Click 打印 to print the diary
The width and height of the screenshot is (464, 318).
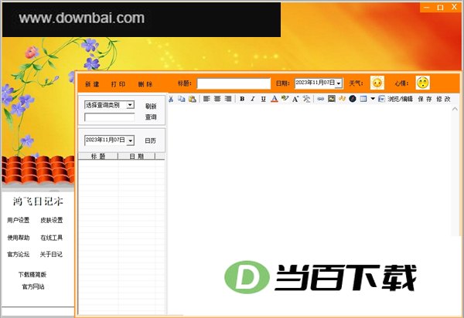pyautogui.click(x=118, y=84)
